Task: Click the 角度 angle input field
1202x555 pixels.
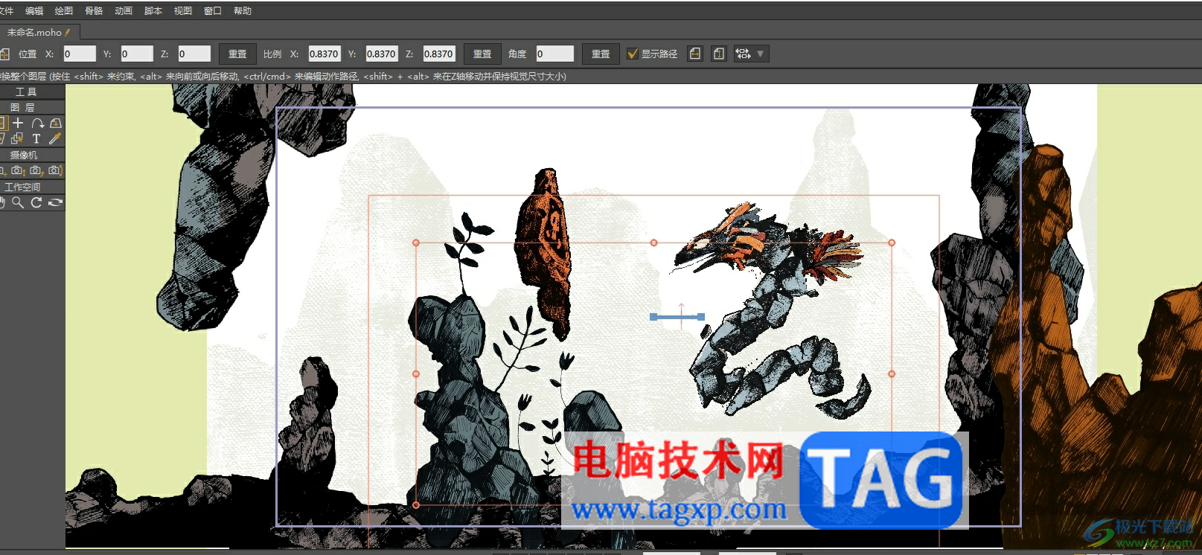Action: pyautogui.click(x=555, y=54)
